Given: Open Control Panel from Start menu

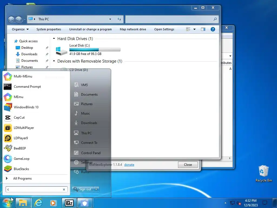Looking at the screenshot, I should [x=87, y=153].
